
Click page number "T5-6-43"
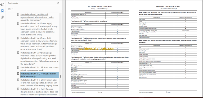(x=168, y=92)
